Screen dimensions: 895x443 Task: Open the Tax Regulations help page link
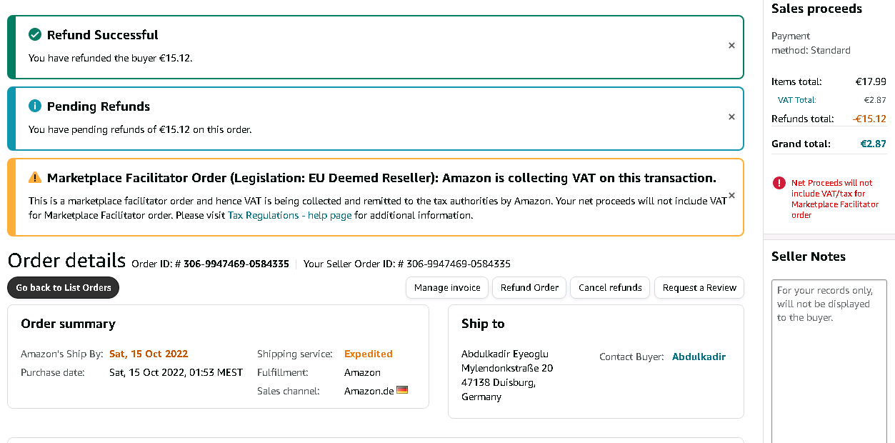tap(289, 215)
